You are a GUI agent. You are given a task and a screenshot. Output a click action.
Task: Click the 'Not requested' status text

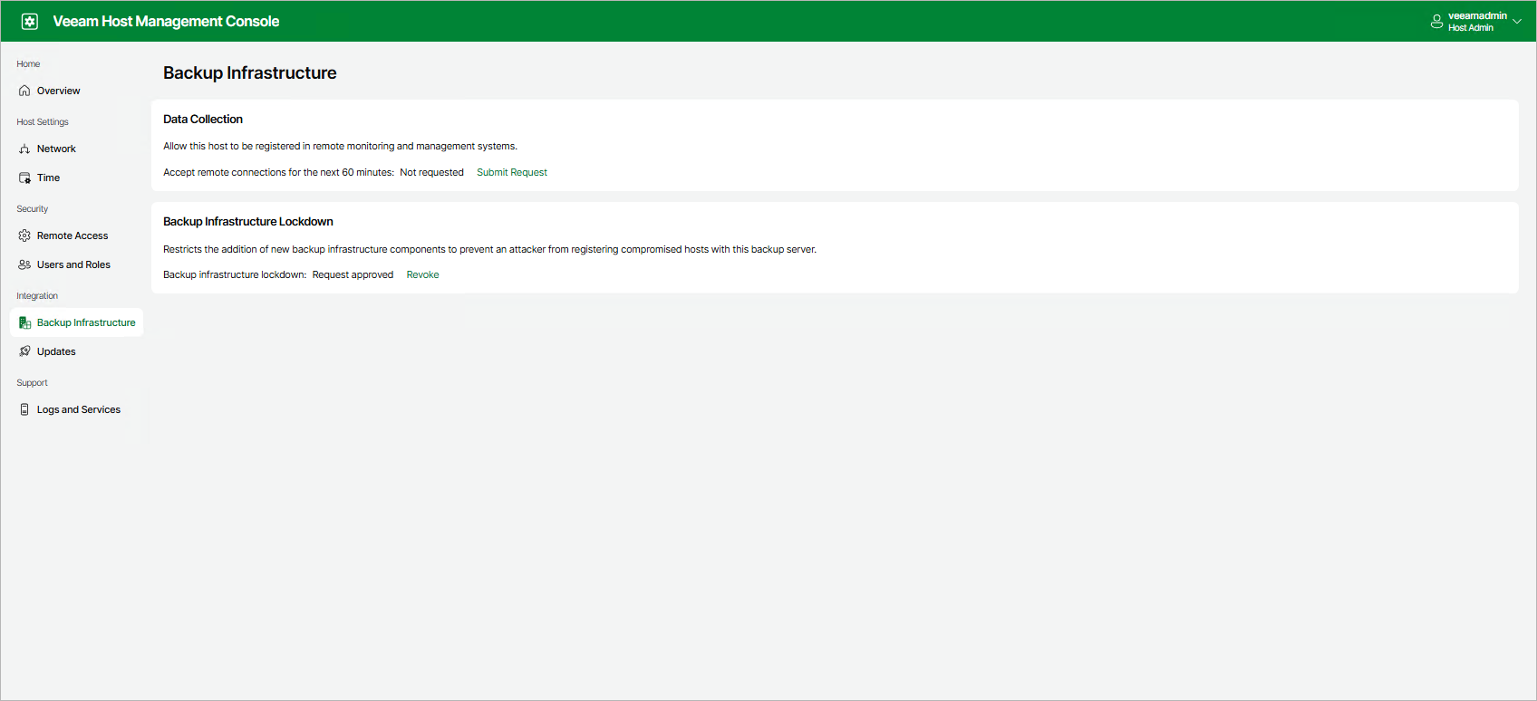click(x=431, y=172)
